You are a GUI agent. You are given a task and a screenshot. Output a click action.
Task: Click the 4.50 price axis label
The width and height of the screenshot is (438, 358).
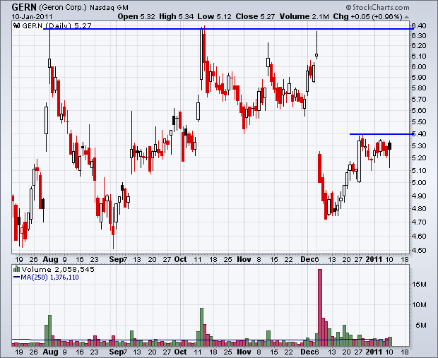point(419,250)
